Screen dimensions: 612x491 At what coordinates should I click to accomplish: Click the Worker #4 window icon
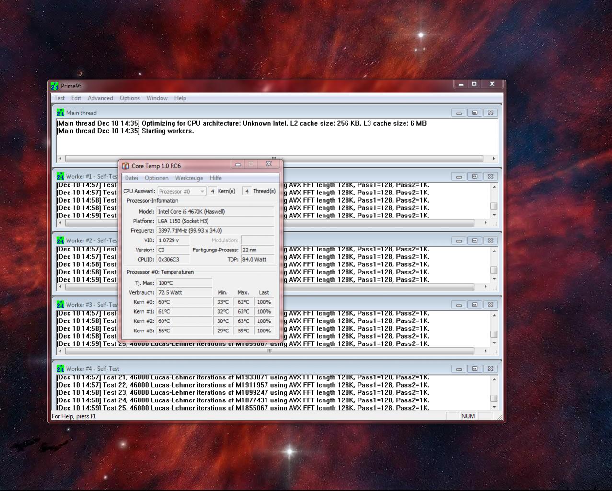60,369
